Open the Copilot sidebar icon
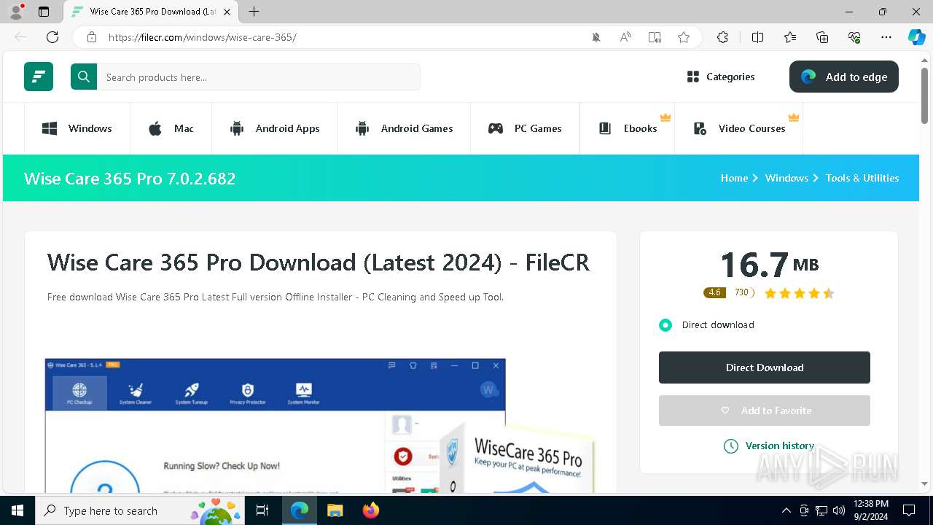 point(917,37)
